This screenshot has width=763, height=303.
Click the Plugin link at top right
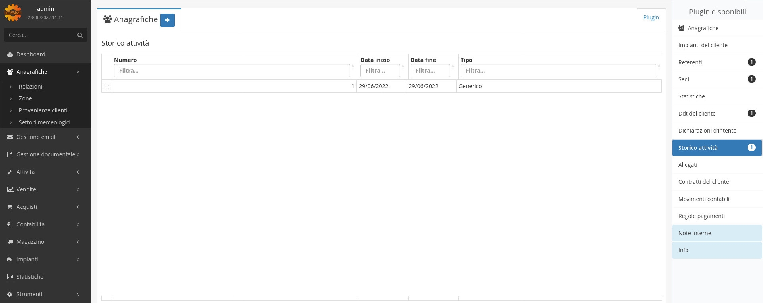pos(651,17)
